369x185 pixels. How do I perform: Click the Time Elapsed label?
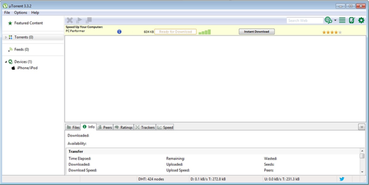[x=80, y=158]
